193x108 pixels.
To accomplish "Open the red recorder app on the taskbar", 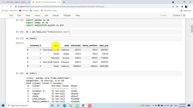I will point(90,105).
